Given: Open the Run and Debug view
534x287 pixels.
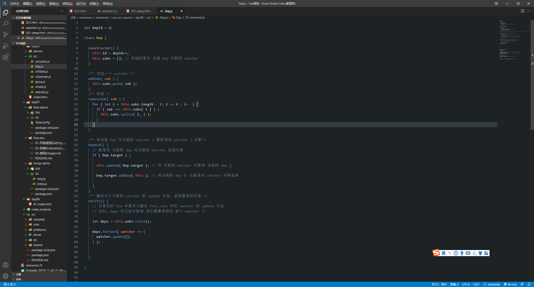Looking at the screenshot, I should tap(6, 46).
